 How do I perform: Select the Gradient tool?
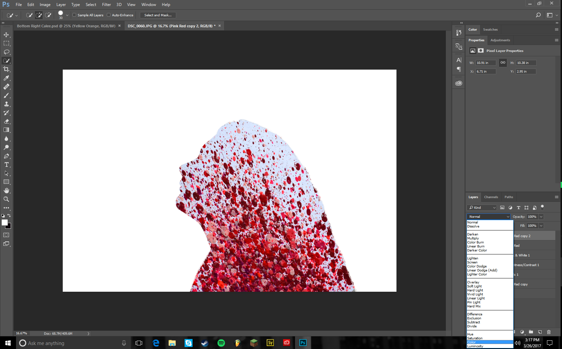6,130
